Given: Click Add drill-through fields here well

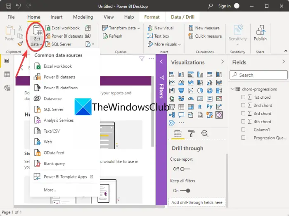Looking at the screenshot, I should tap(197, 202).
